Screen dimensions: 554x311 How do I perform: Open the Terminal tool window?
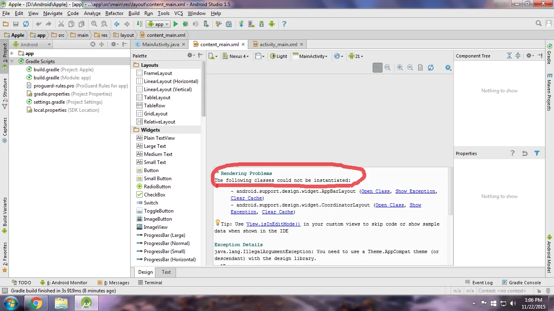coord(150,283)
